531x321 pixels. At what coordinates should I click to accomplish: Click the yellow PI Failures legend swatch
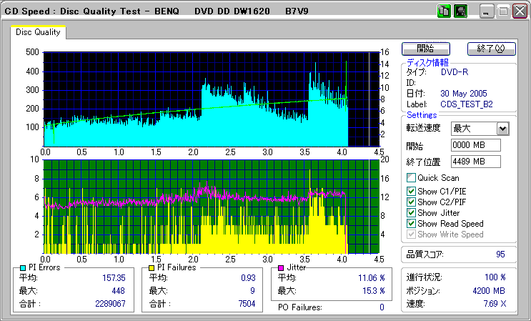152,267
